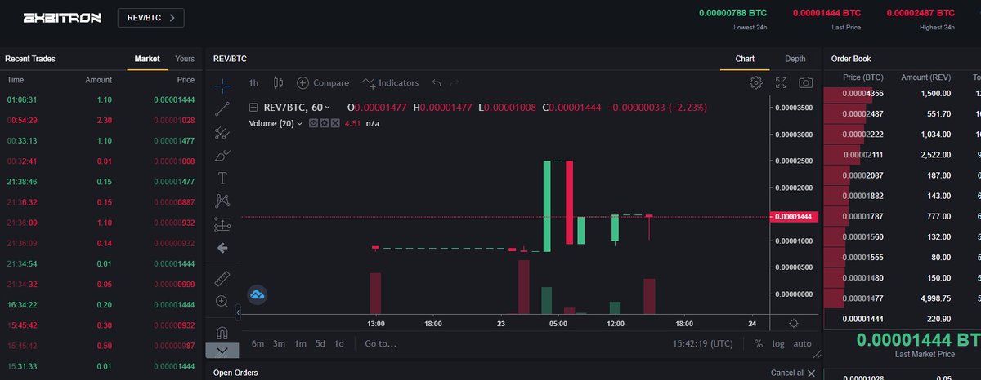The height and width of the screenshot is (380, 981).
Task: Take a chart snapshot with camera
Action: [x=806, y=82]
